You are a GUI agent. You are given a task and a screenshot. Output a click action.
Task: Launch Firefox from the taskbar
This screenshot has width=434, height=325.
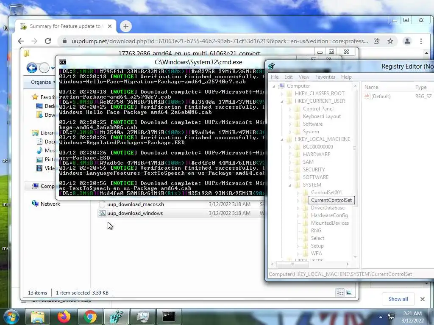tap(64, 317)
